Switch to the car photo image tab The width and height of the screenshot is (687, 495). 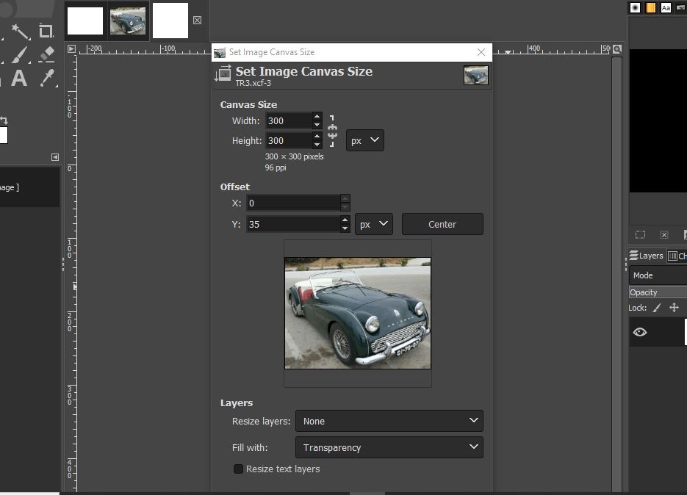pos(128,21)
